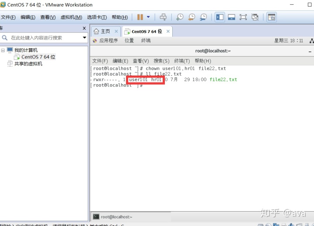314x226 pixels.
Task: Open the terminal 终端(T) menu
Action: pos(182,61)
